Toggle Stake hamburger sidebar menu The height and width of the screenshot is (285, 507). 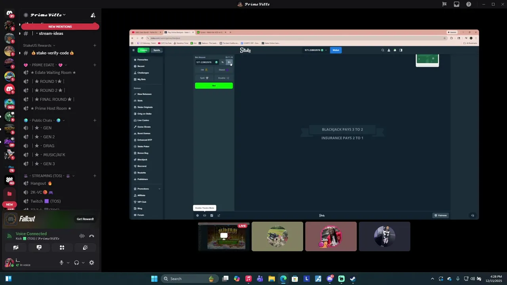pyautogui.click(x=133, y=50)
